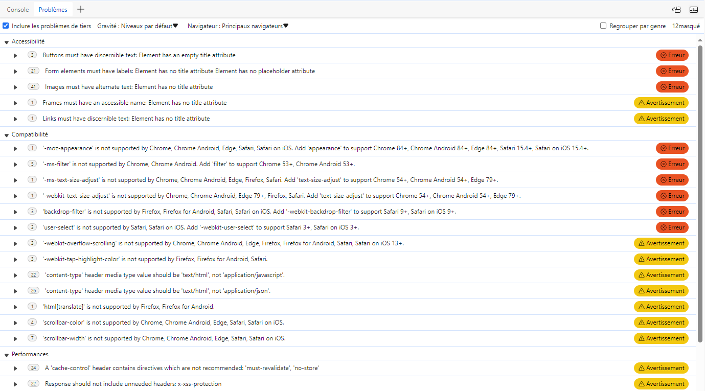The width and height of the screenshot is (705, 391).
Task: Expand the 'Links must have discernible text' arrow
Action: click(x=15, y=119)
